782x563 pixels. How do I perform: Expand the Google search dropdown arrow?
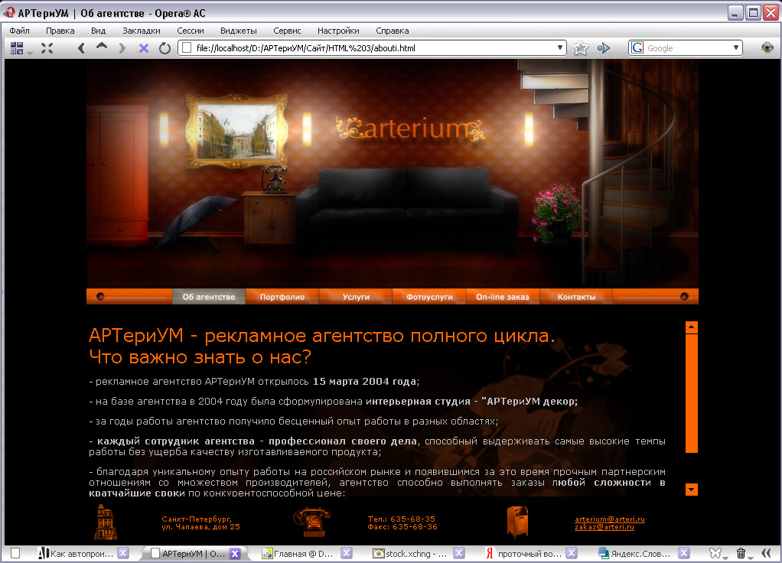click(735, 48)
